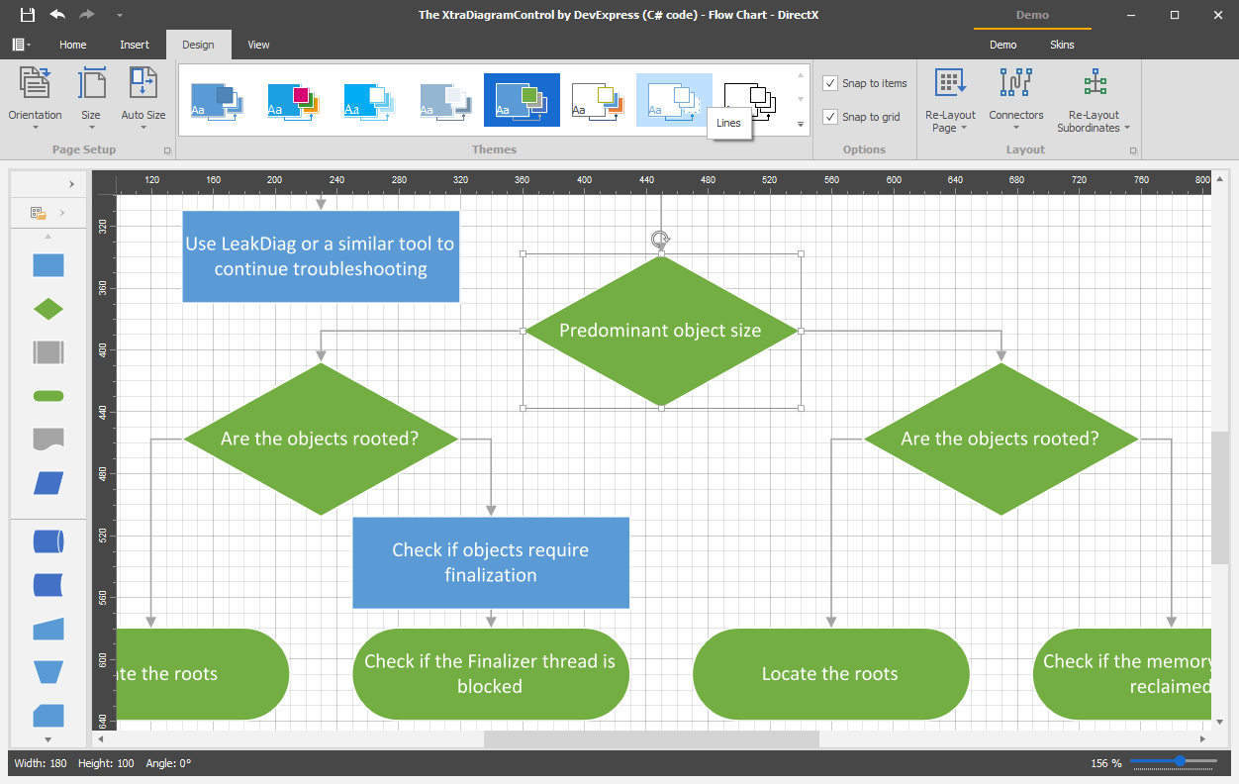
Task: Open the Re-Layout Subordinates dropdown
Action: [1094, 99]
